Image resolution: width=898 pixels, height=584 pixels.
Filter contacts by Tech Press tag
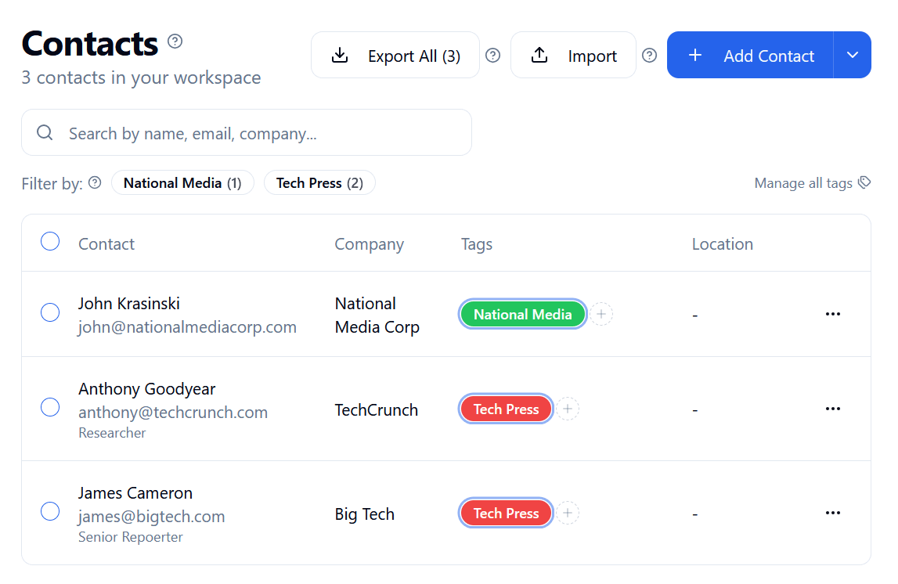click(x=319, y=182)
